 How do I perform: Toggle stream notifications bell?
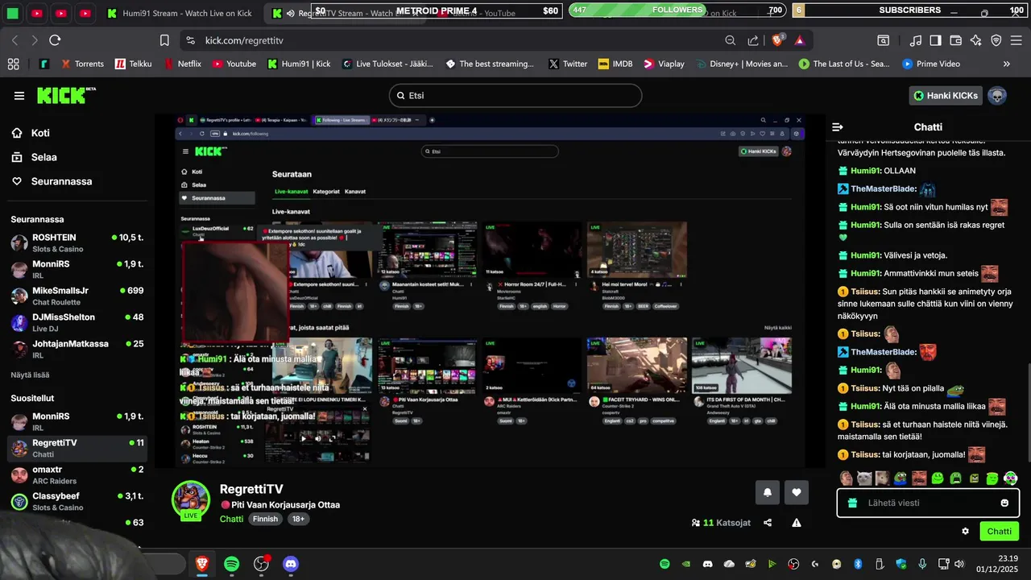(768, 492)
